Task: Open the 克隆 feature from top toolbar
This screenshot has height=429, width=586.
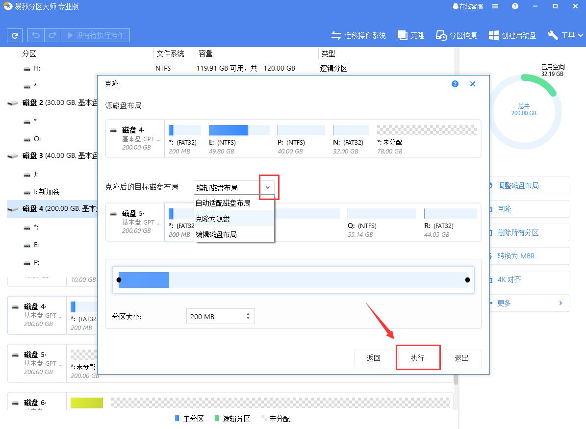Action: click(x=411, y=35)
